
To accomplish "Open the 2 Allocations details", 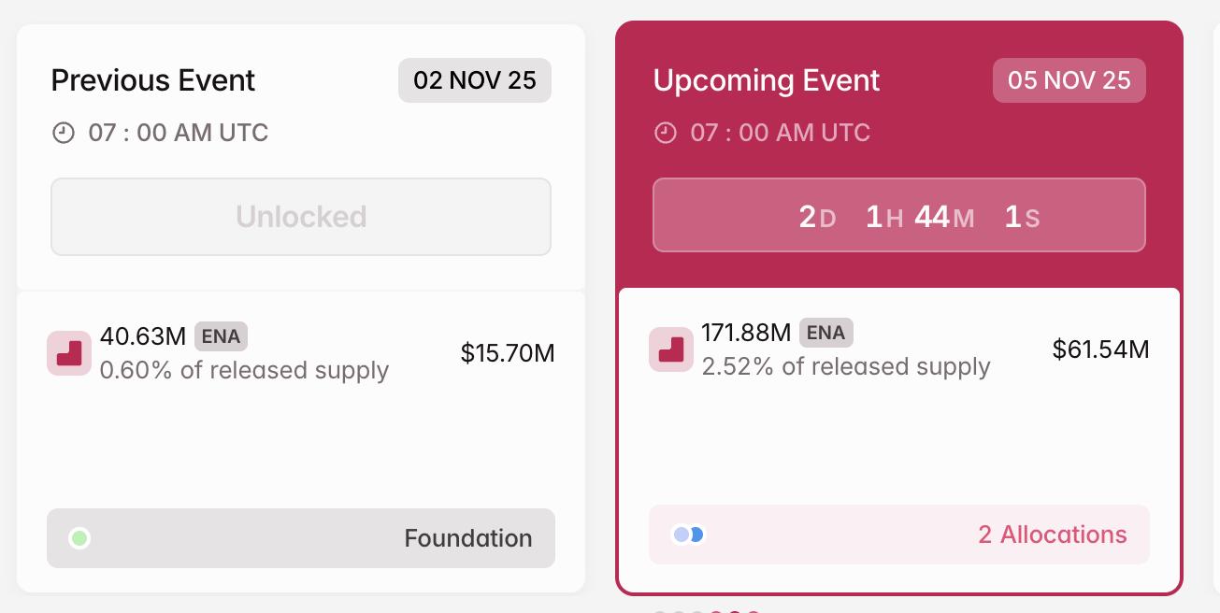I will pyautogui.click(x=1053, y=535).
